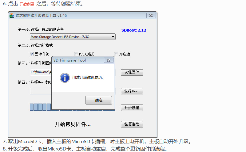
Task: Close the 瑞芯微创建升级磁盘工具 window
Action: coord(151,16)
